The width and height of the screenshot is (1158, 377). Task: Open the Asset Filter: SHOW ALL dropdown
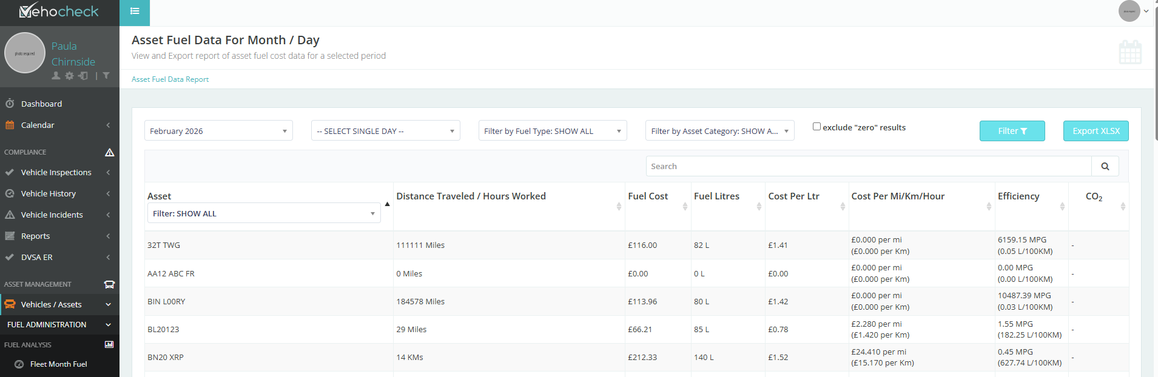pyautogui.click(x=264, y=213)
